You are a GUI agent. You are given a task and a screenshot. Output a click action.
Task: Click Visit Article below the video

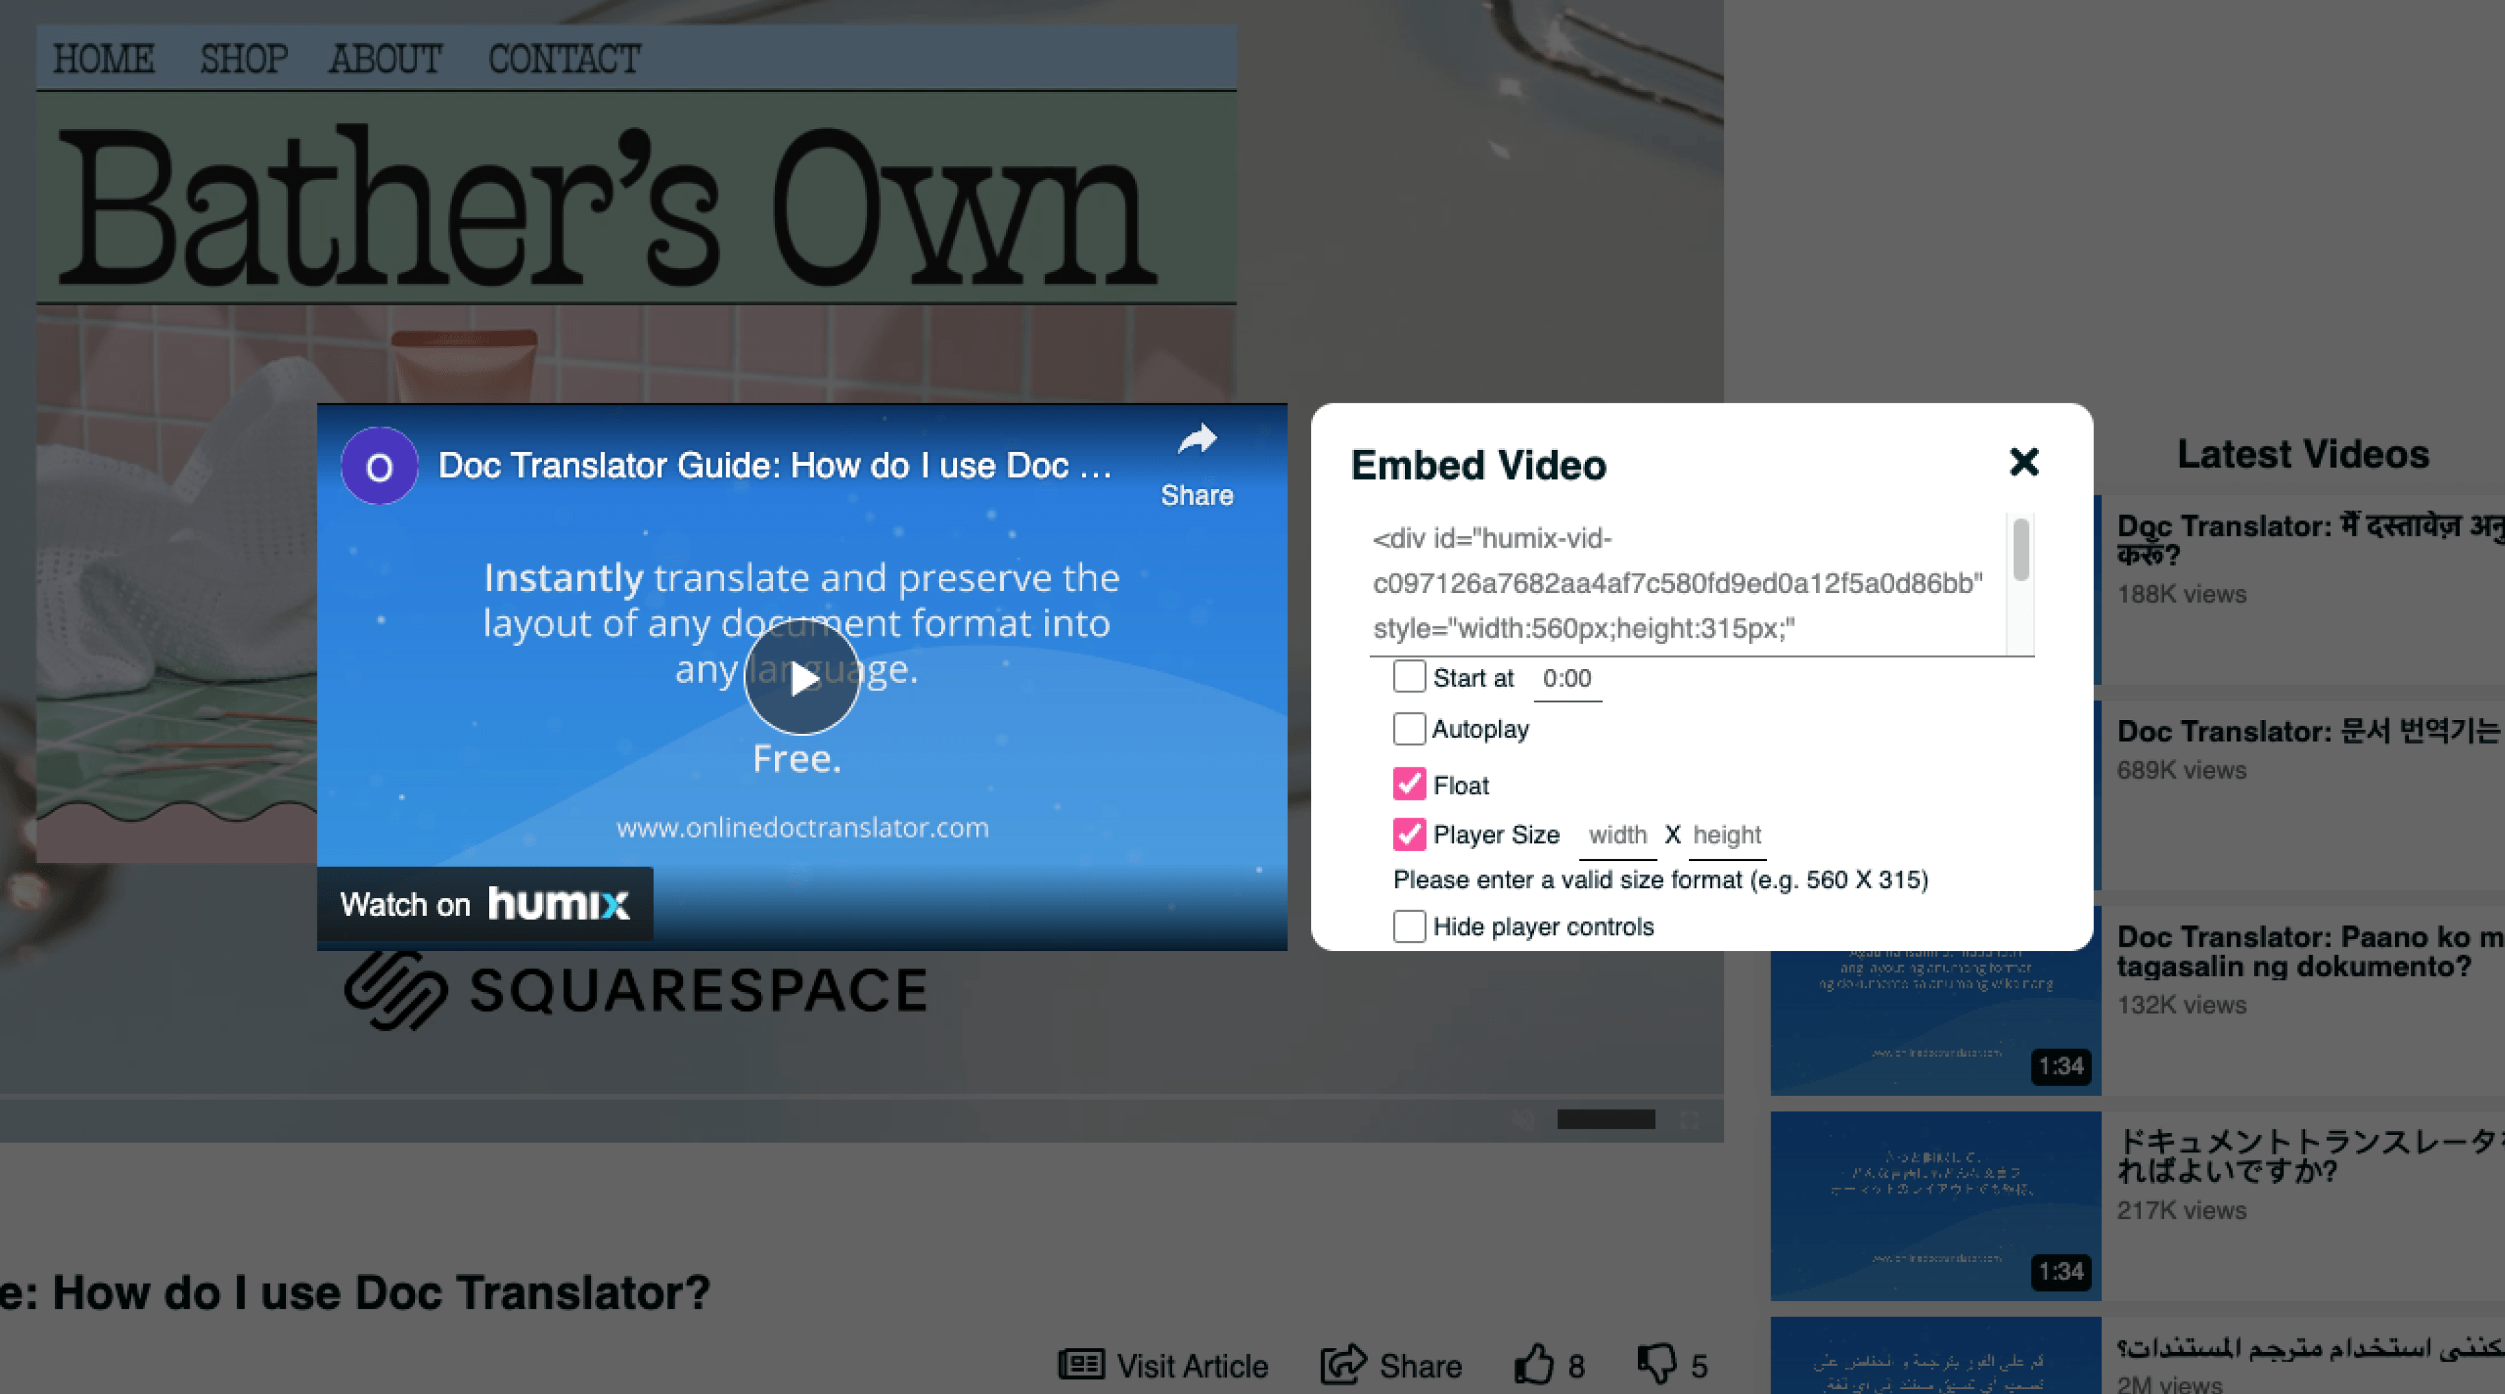[x=1163, y=1366]
